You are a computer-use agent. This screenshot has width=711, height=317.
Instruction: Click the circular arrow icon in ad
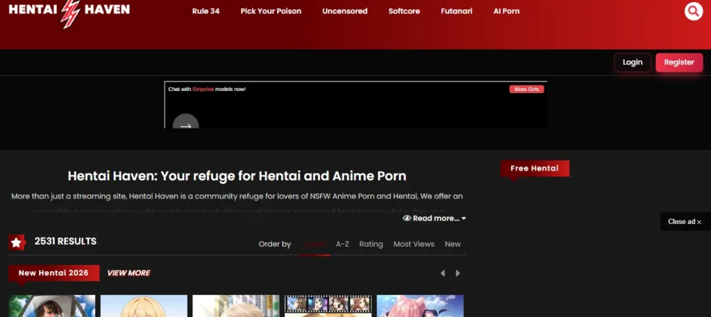pyautogui.click(x=185, y=125)
